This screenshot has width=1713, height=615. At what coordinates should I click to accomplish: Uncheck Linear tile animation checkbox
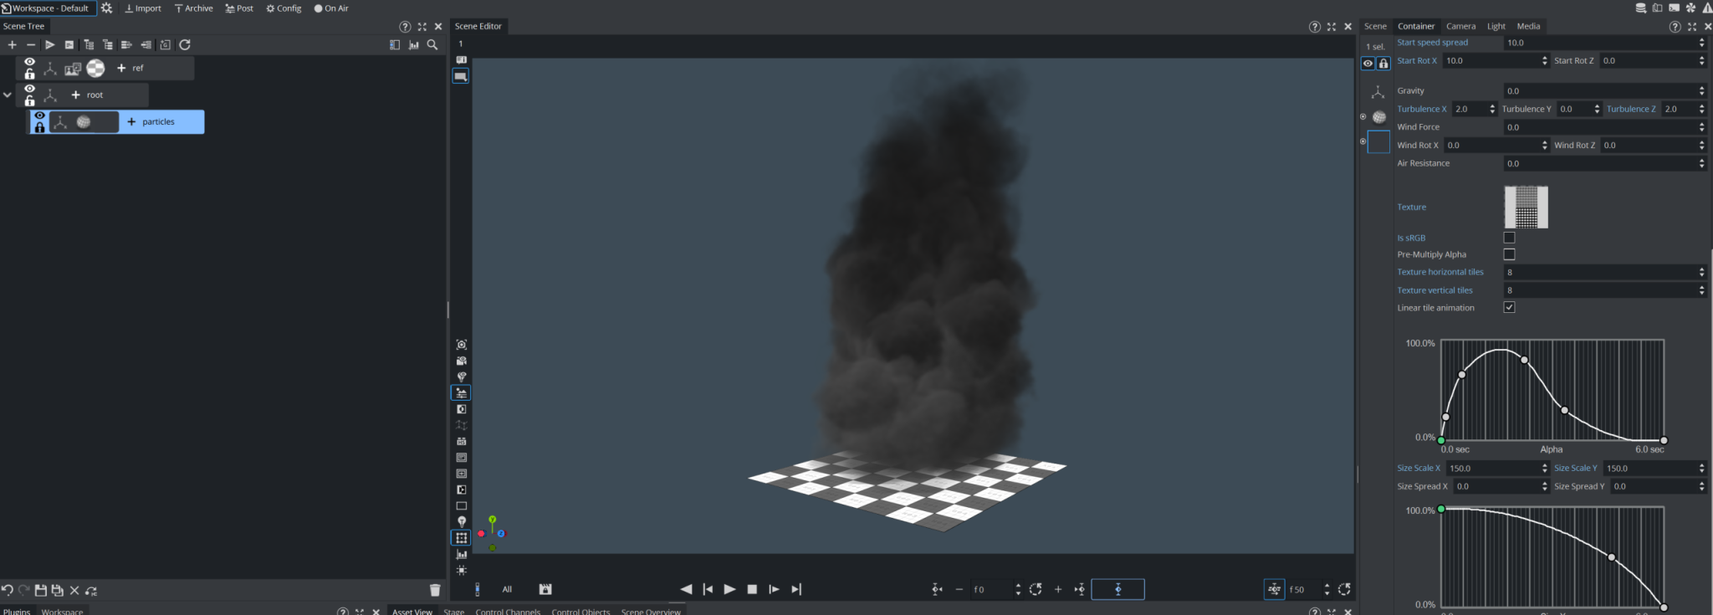point(1509,307)
